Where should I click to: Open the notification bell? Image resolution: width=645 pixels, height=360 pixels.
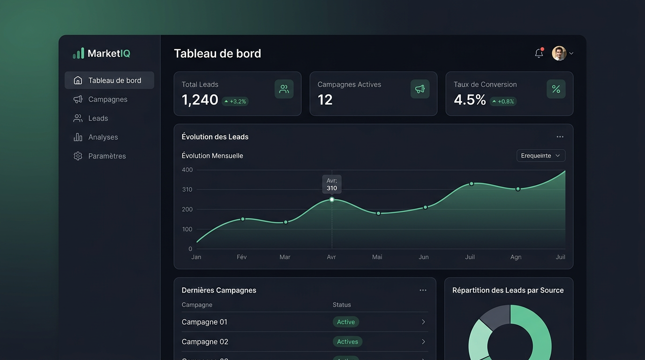539,53
